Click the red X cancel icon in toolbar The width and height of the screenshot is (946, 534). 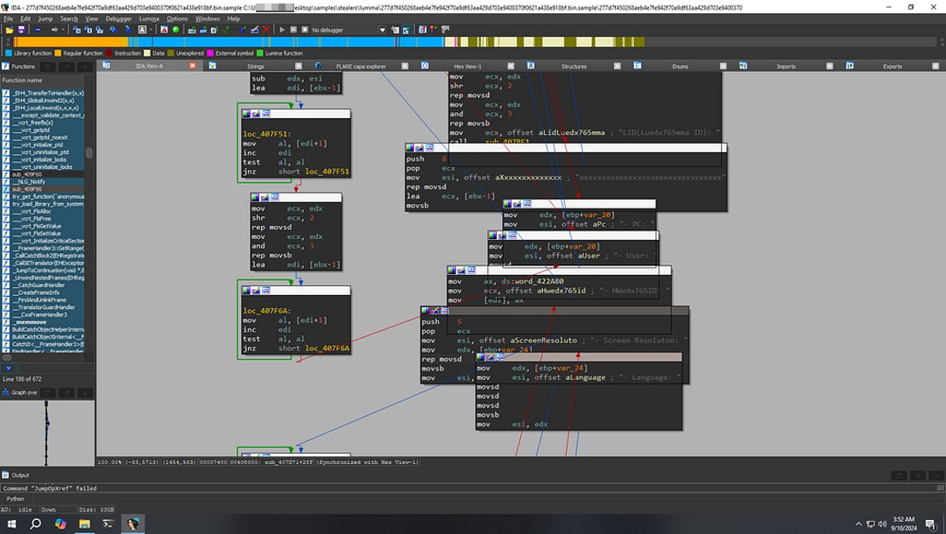pos(267,30)
